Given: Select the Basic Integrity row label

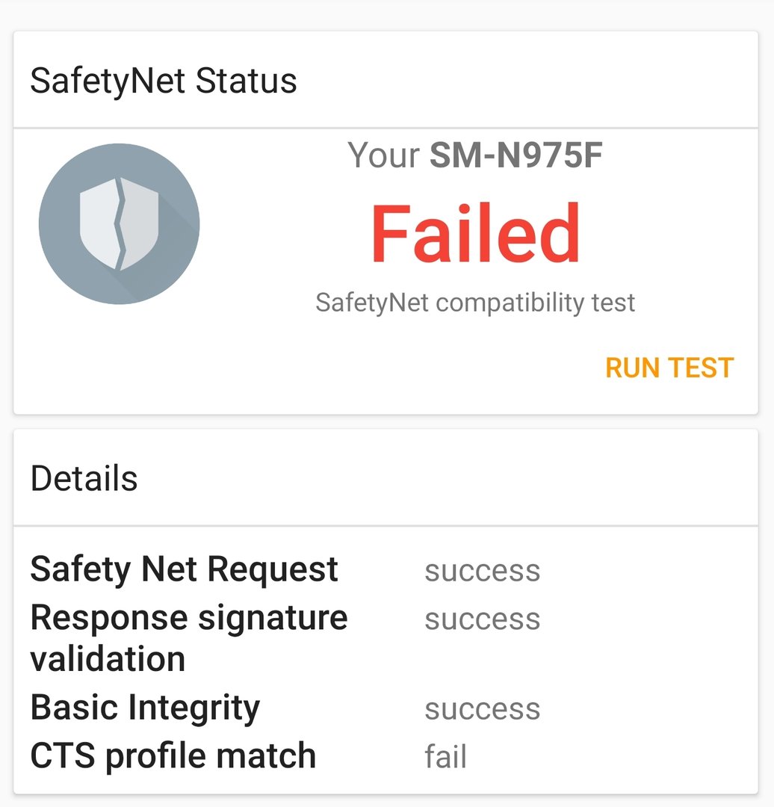Looking at the screenshot, I should coord(145,708).
